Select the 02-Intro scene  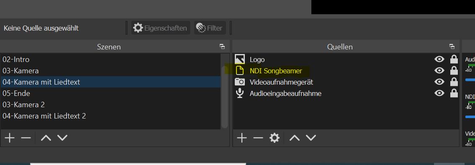click(x=110, y=59)
